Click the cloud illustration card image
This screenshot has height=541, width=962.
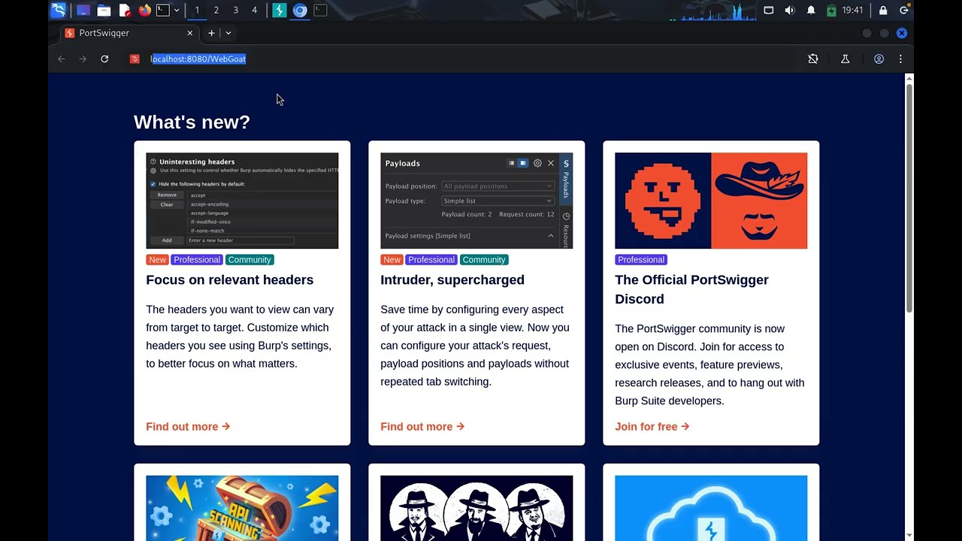[711, 508]
